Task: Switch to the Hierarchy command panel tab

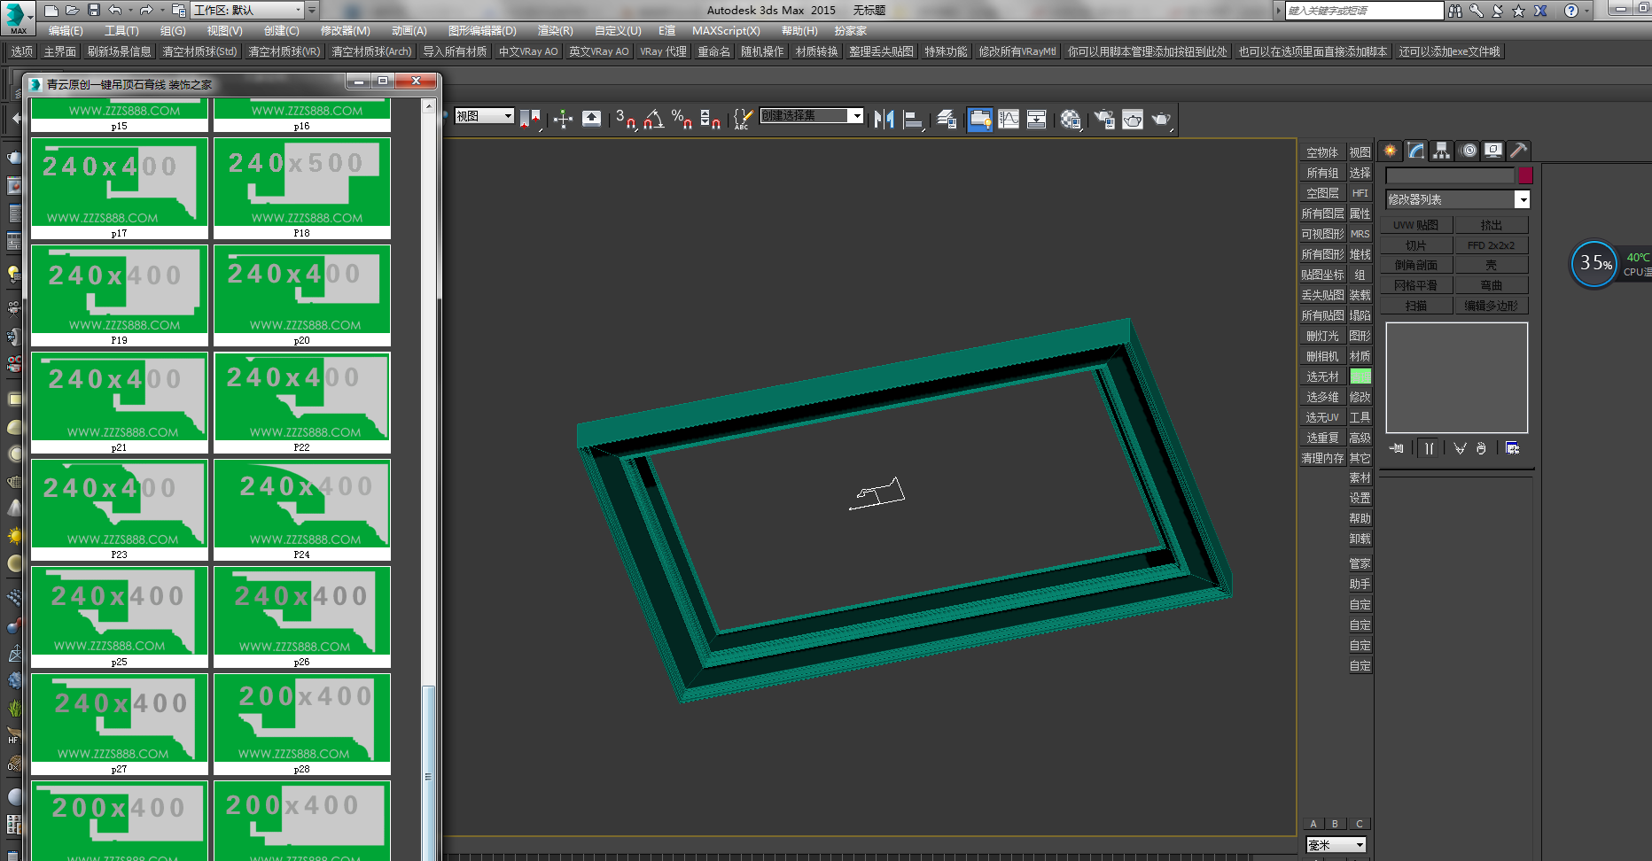Action: click(x=1442, y=151)
